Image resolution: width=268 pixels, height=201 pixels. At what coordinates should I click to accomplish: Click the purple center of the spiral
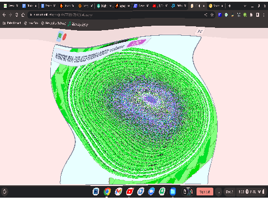[151, 99]
